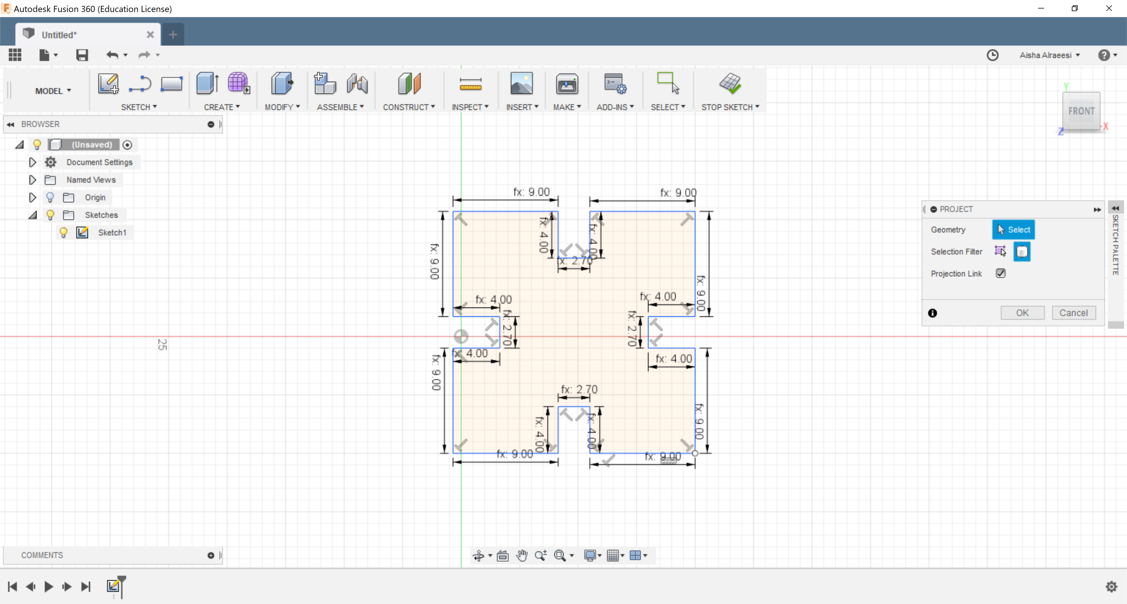Uncheck the Projection Link checkbox
1127x604 pixels.
pyautogui.click(x=1000, y=273)
